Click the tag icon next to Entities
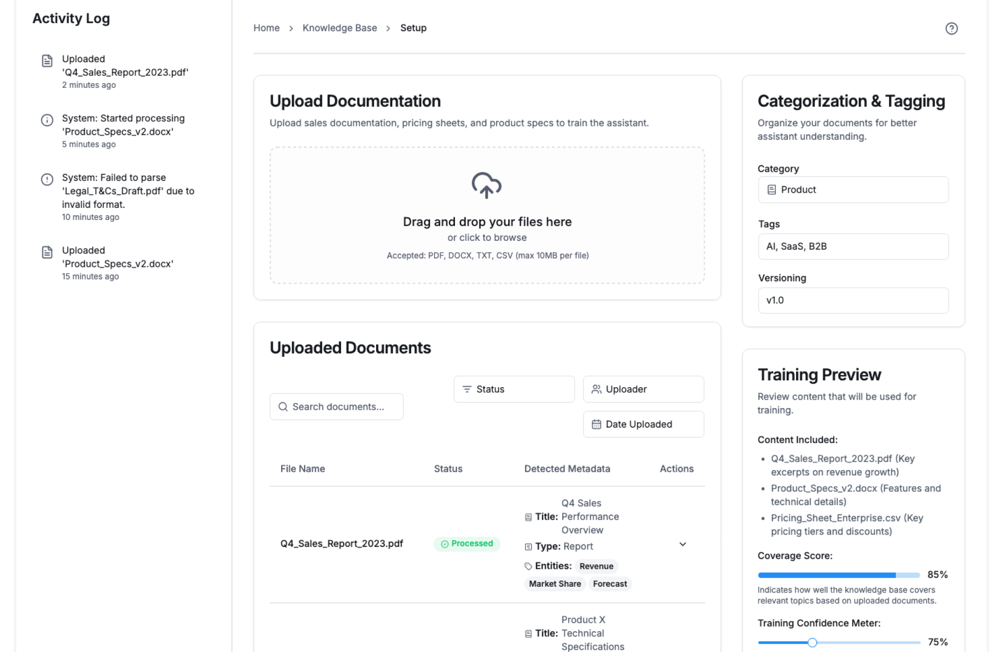1003x652 pixels. click(528, 566)
